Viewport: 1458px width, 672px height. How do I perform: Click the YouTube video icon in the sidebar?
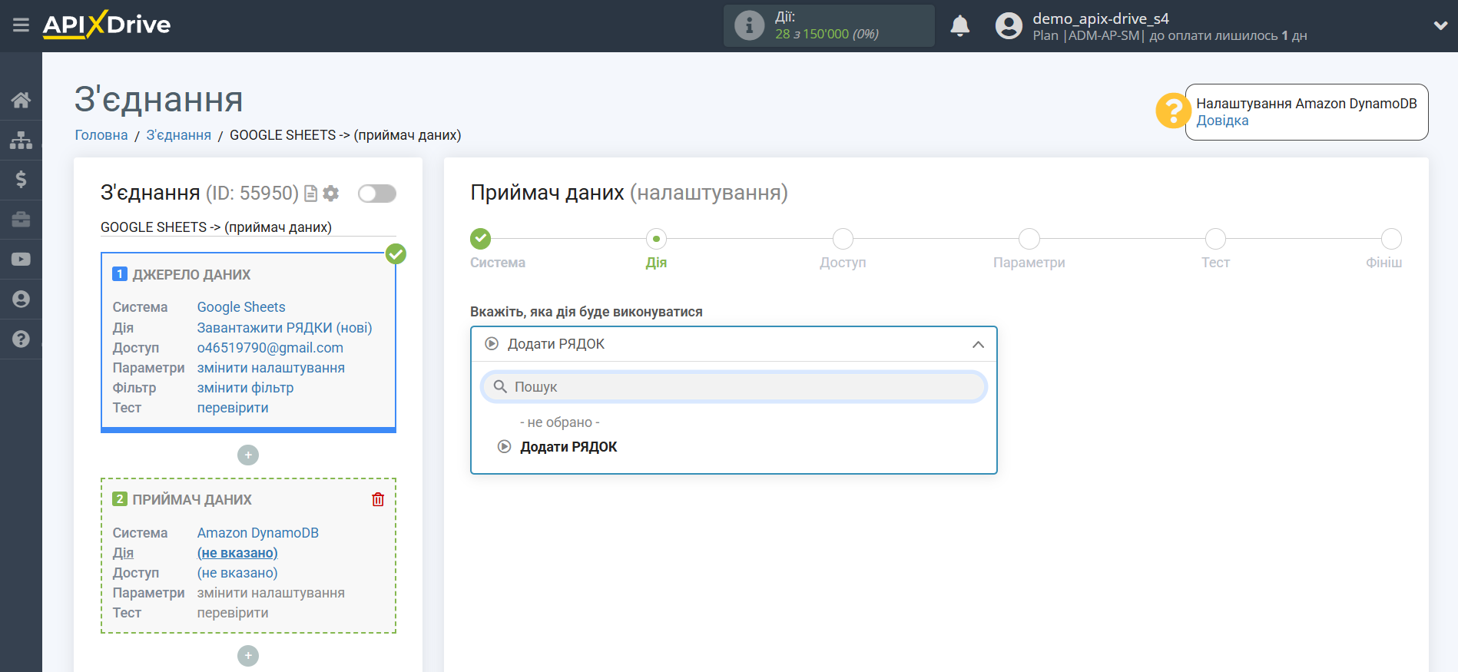21,260
